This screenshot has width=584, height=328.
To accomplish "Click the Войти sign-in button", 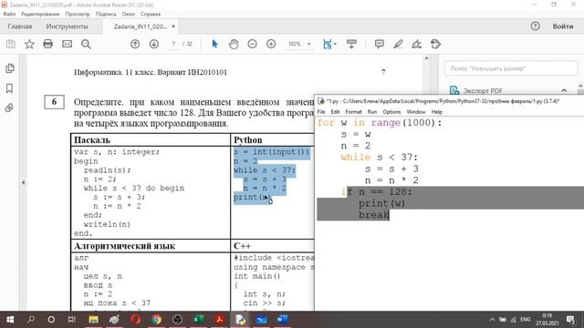I will click(563, 26).
